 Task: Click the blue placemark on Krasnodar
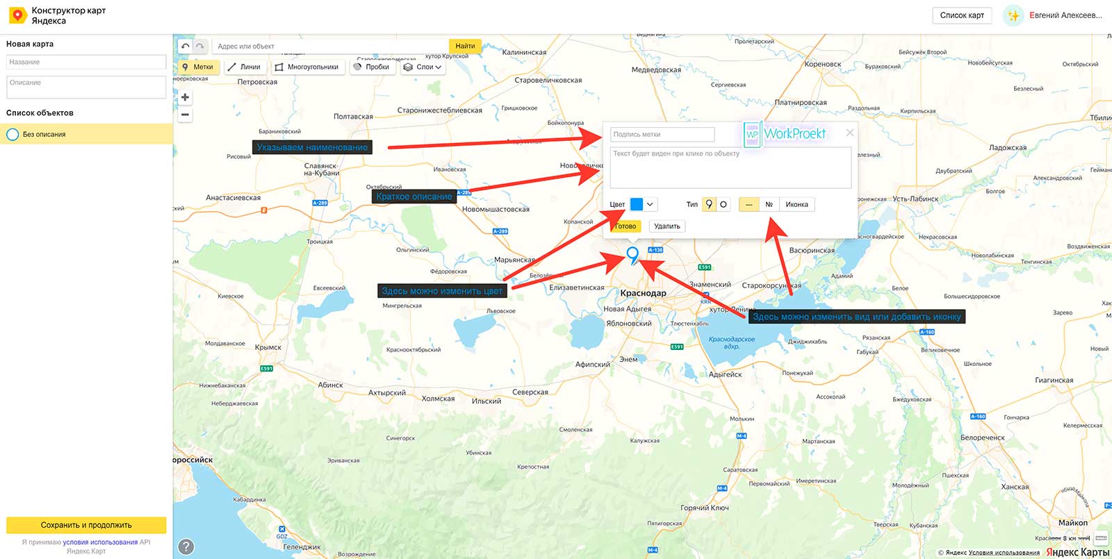[632, 254]
